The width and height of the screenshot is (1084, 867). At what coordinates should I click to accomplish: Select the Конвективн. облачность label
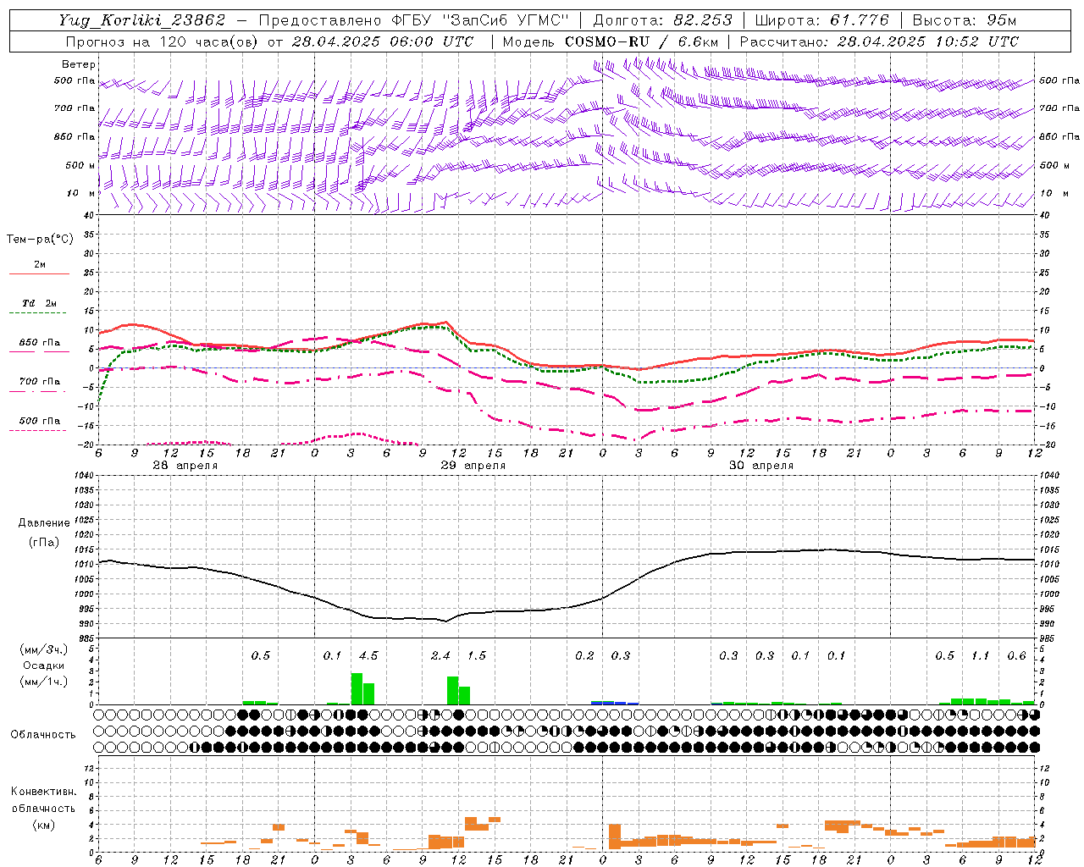(43, 799)
